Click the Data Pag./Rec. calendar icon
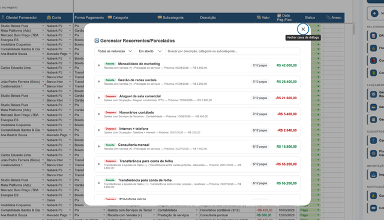This screenshot has height=220, width=384. [x=279, y=16]
